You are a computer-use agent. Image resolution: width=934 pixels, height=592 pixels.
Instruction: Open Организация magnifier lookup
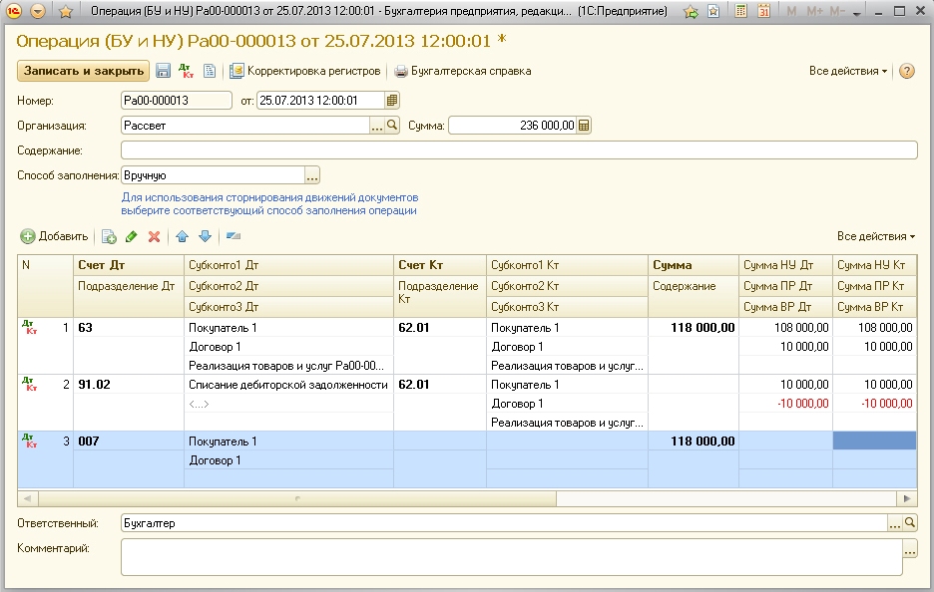pos(392,126)
